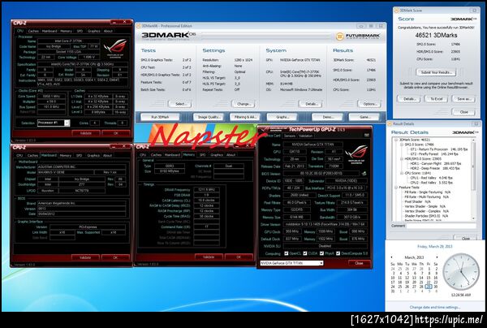
Task: Collapse the CPU Score tree node
Action: point(401,173)
